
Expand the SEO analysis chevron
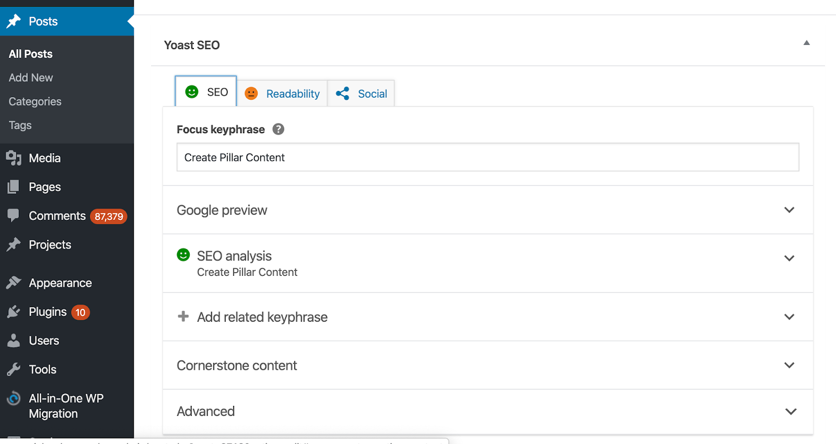pos(789,258)
